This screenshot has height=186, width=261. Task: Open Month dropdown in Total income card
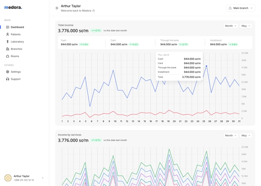(231, 26)
